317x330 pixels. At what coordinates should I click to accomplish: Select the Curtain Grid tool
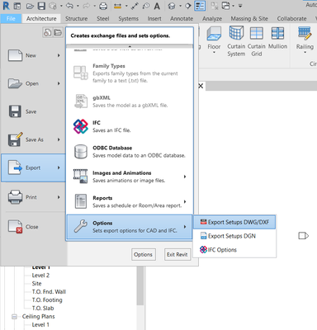pyautogui.click(x=257, y=41)
